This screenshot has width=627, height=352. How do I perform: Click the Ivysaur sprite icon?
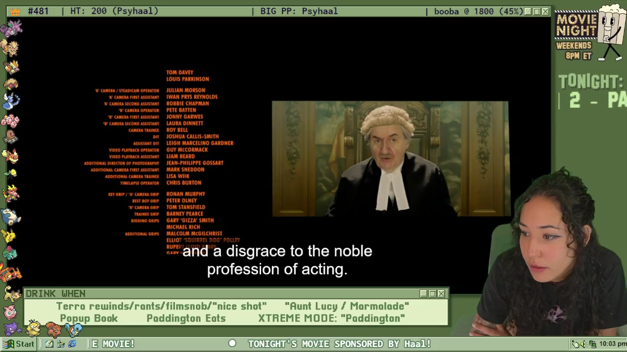click(10, 253)
